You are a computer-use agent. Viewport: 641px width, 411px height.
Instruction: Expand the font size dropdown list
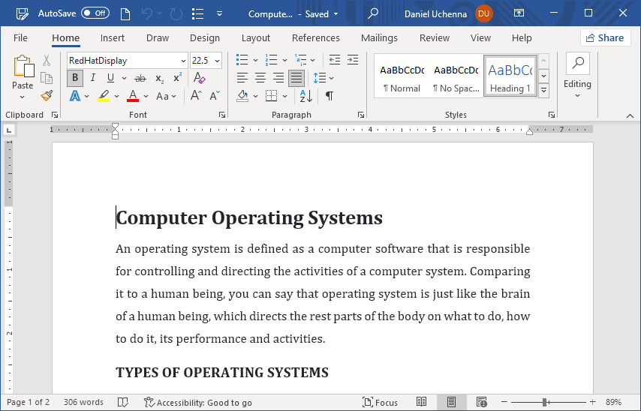click(218, 61)
